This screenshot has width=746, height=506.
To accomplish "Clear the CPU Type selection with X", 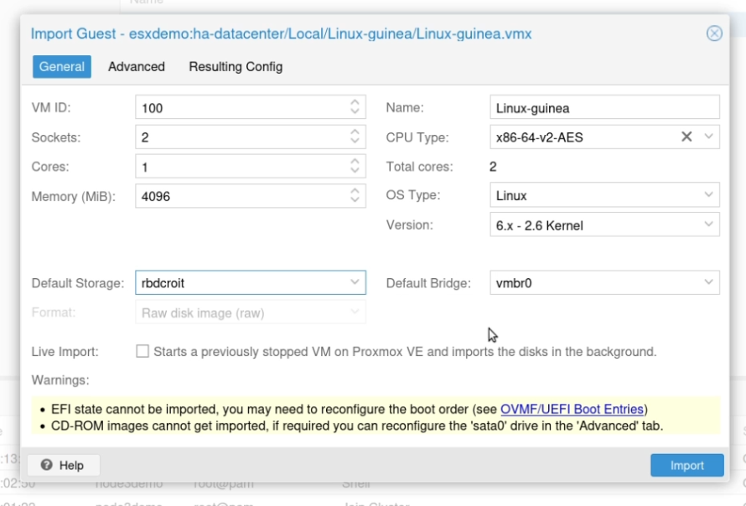I will [686, 137].
